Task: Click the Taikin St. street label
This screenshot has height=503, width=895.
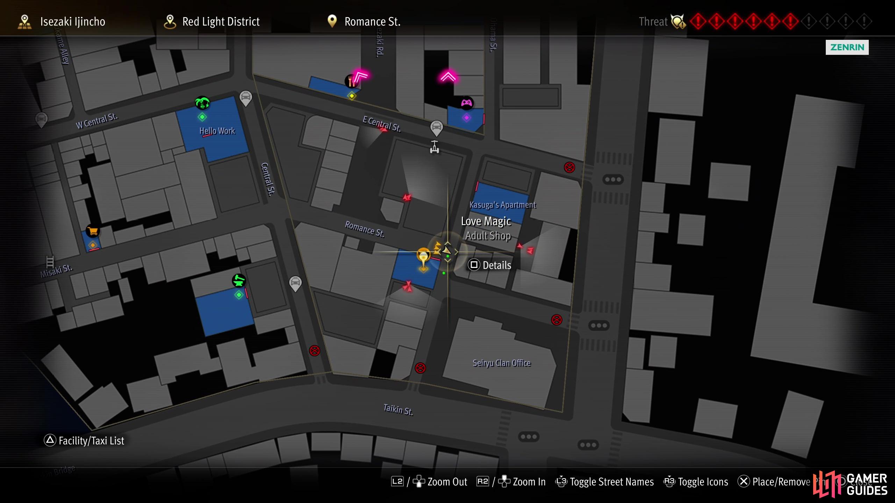Action: [398, 409]
